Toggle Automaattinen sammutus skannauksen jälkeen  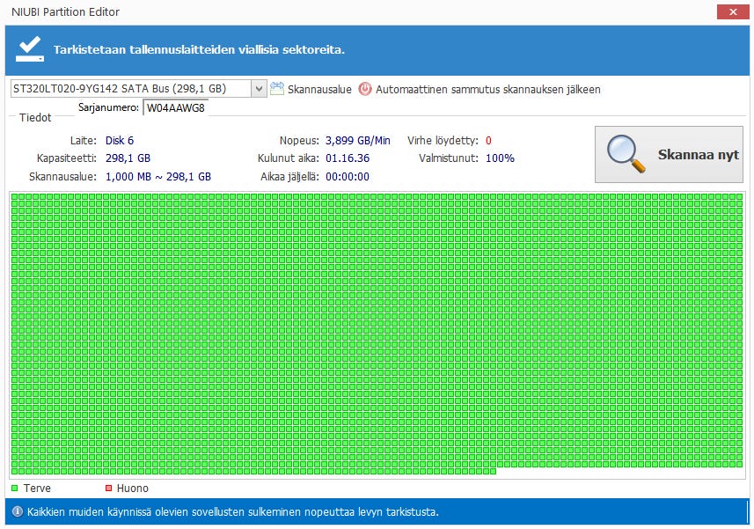click(x=487, y=90)
